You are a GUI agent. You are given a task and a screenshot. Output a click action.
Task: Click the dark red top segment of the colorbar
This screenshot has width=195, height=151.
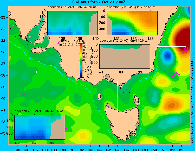81,44
